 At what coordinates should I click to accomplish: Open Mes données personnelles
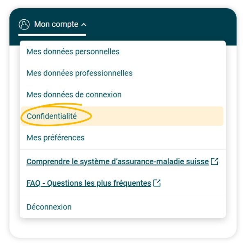click(73, 52)
